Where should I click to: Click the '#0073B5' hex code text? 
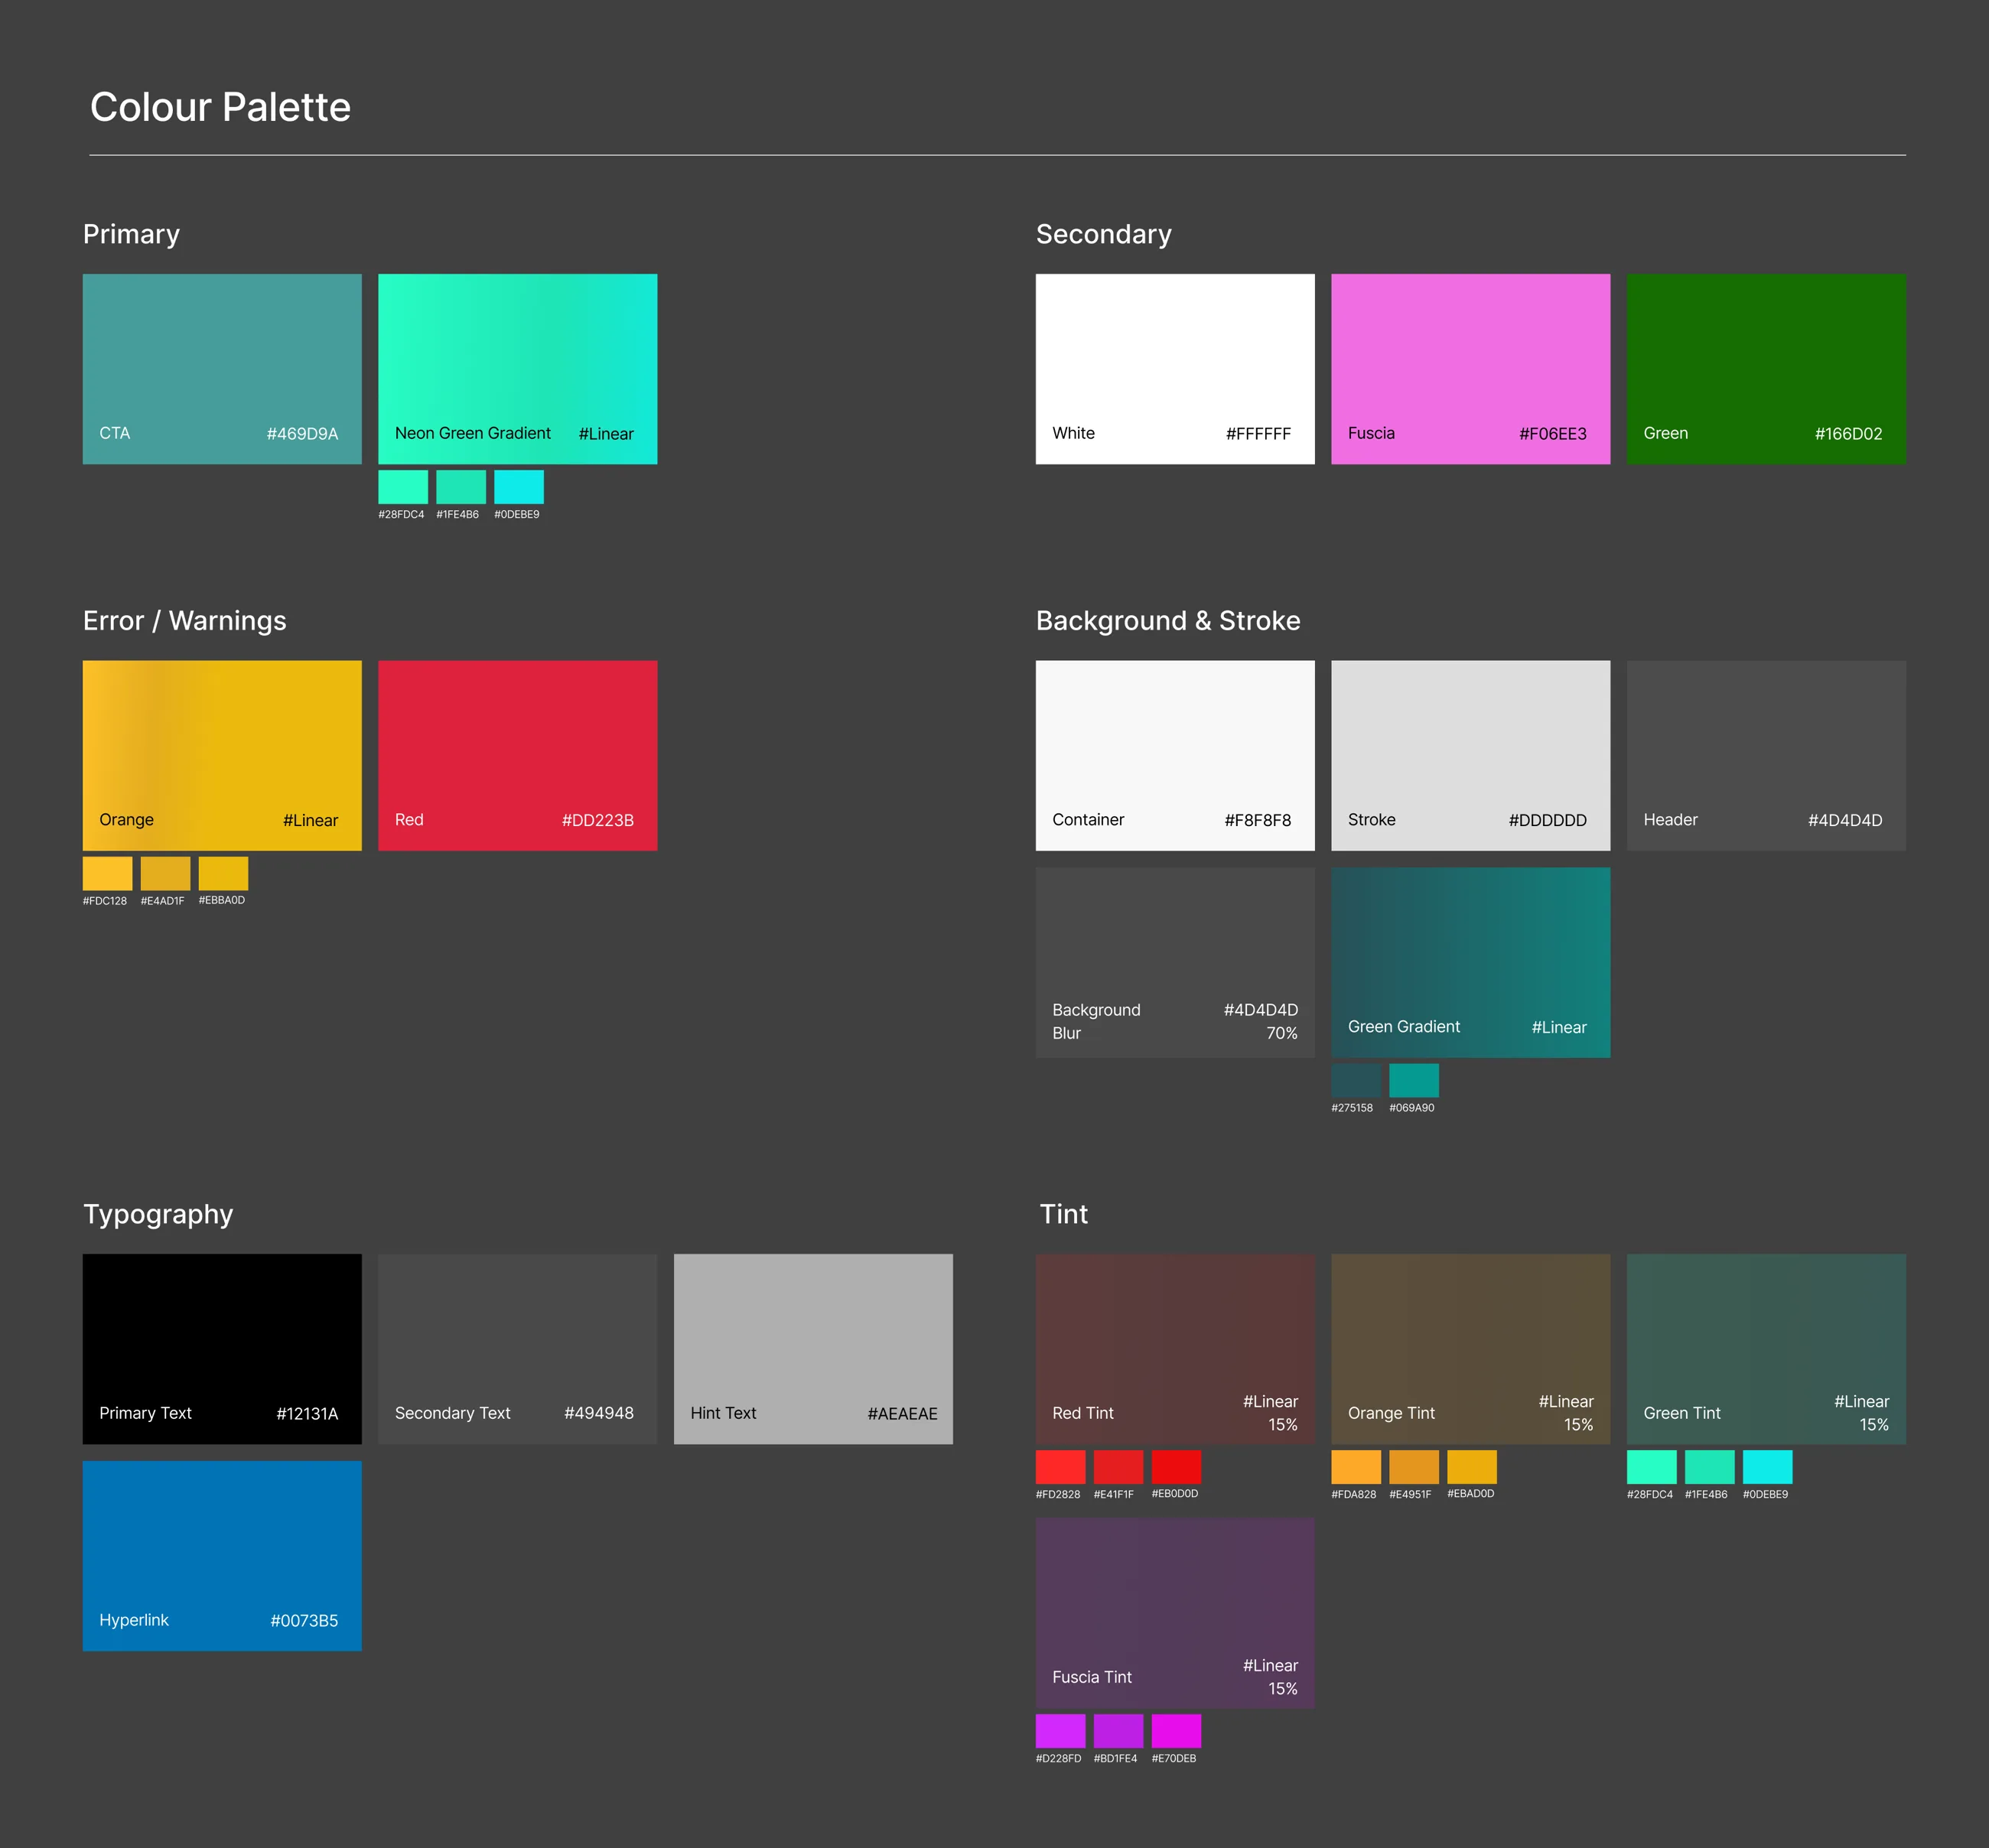coord(304,1621)
